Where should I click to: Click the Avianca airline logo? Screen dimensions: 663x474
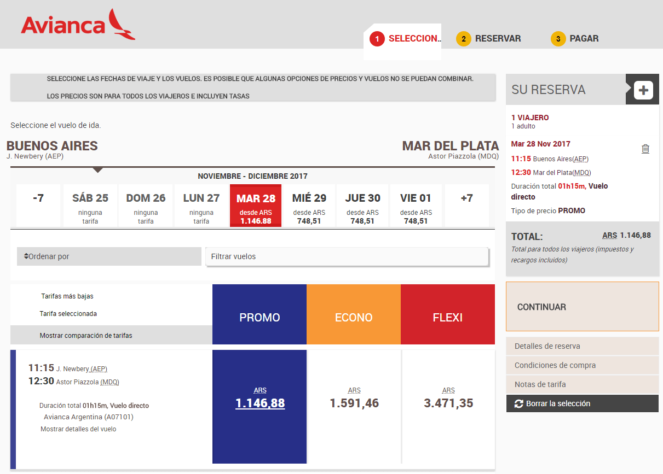(77, 24)
